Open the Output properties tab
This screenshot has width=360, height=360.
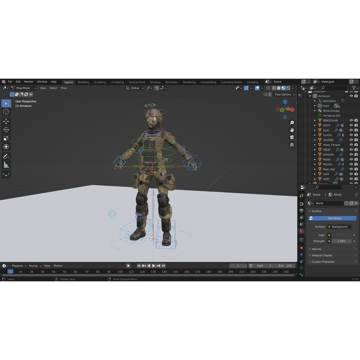click(x=301, y=211)
